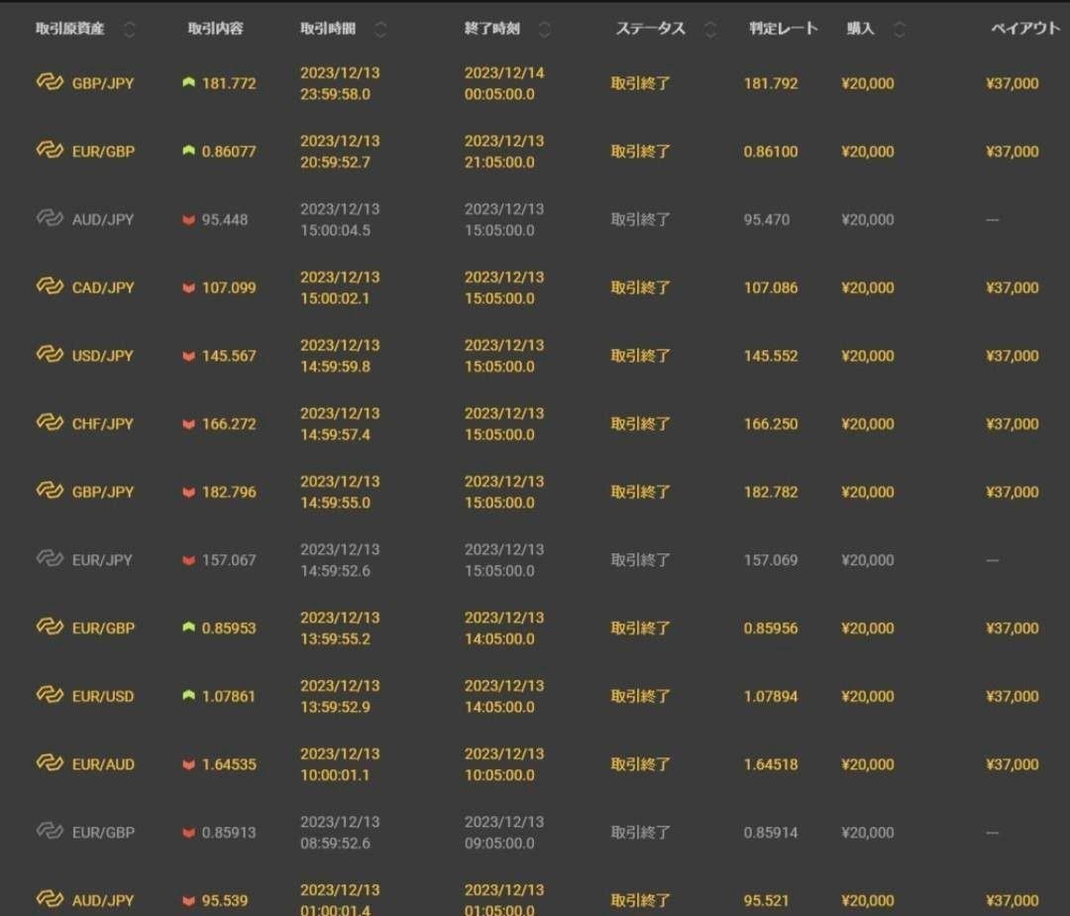The width and height of the screenshot is (1070, 916).
Task: Click the greyed EUR/JPY asset icon
Action: [x=50, y=559]
